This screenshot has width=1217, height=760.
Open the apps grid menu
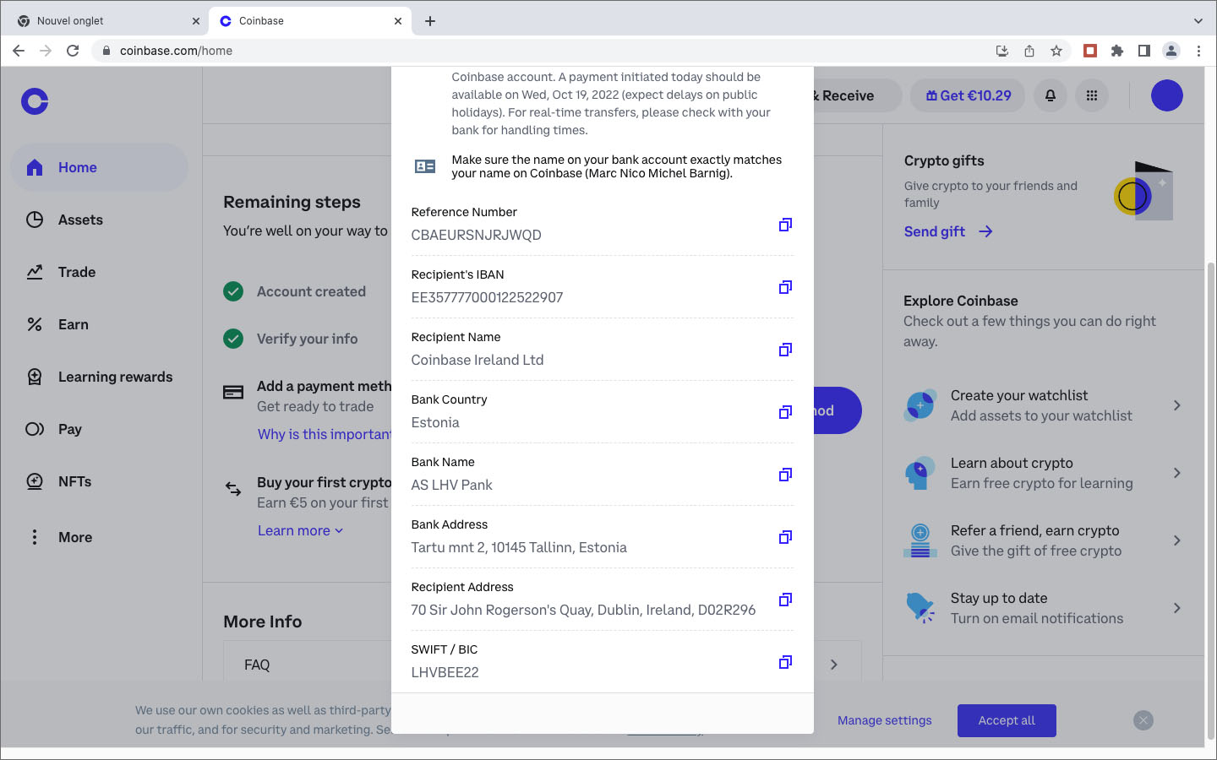click(1092, 95)
